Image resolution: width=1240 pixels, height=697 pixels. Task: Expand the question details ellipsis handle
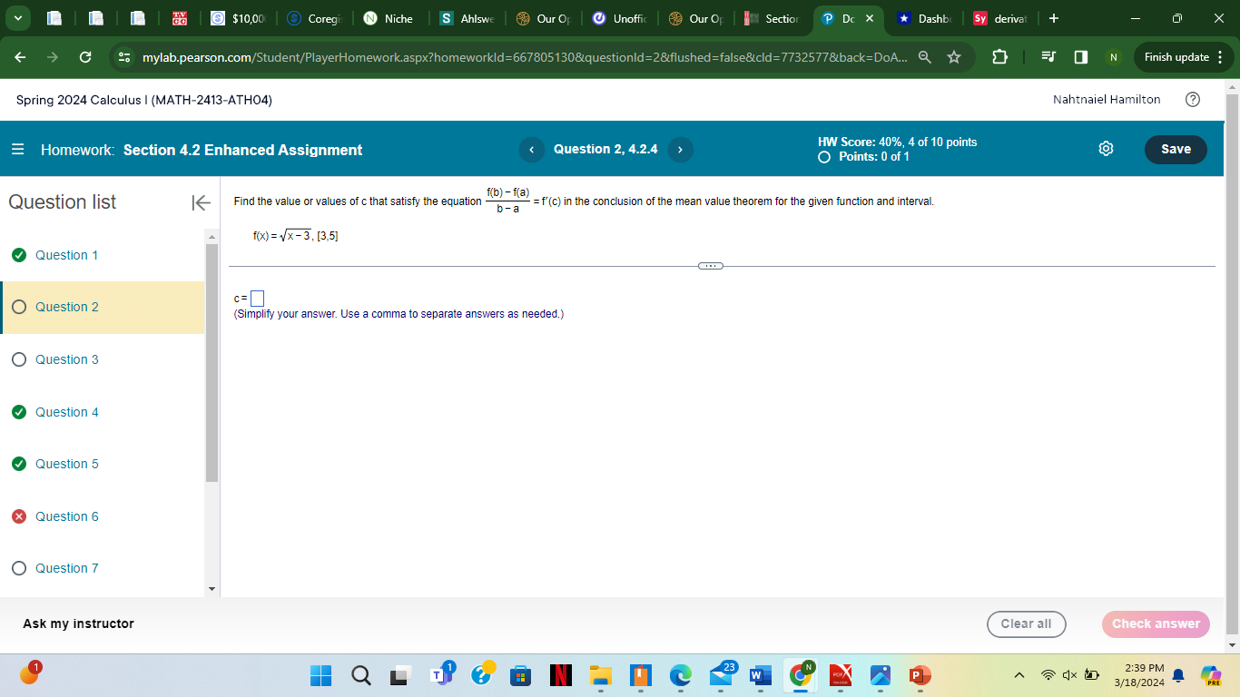tap(711, 266)
